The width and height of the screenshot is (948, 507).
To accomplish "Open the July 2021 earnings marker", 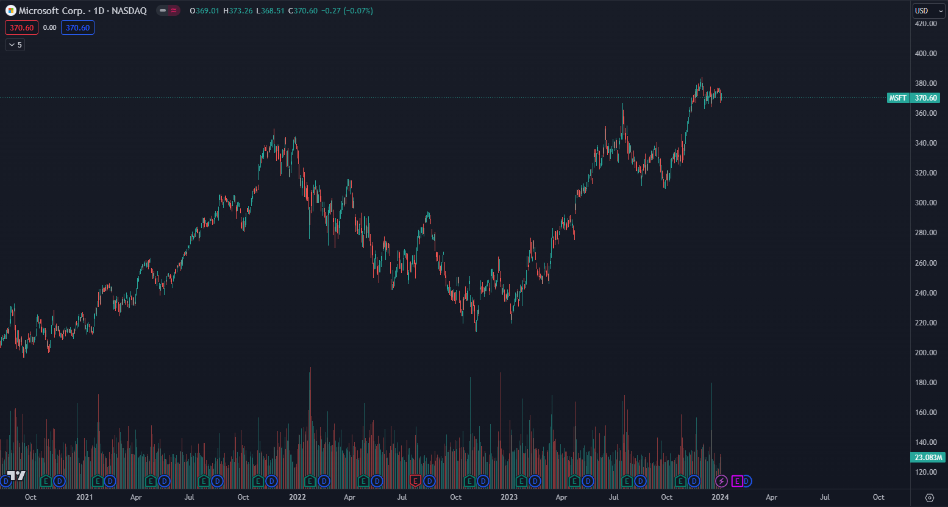I will (x=204, y=481).
